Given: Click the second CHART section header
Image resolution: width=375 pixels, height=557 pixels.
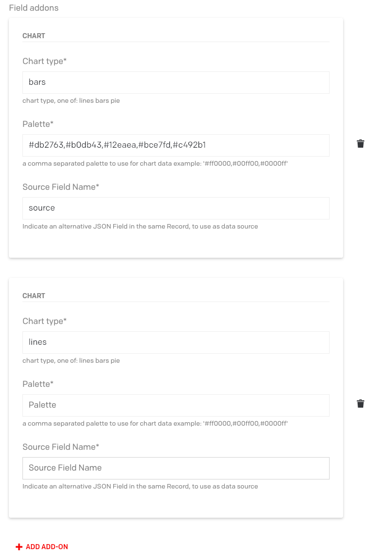Looking at the screenshot, I should pos(34,295).
